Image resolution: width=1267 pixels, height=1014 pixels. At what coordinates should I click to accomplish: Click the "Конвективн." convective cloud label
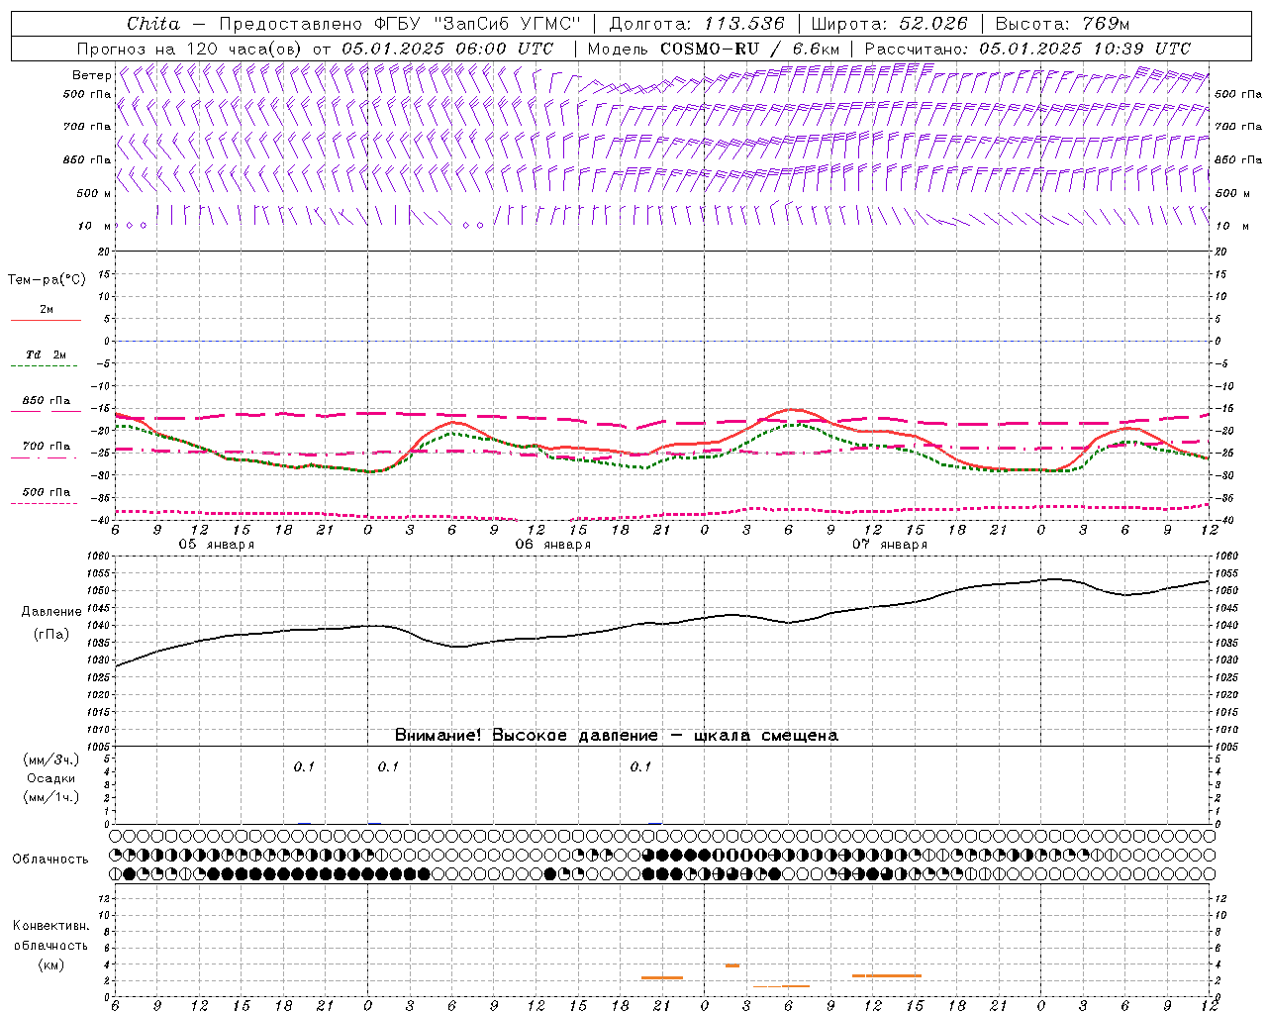coord(50,926)
